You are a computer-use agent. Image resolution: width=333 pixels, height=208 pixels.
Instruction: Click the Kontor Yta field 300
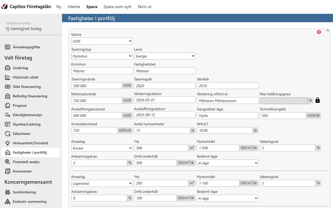click(x=161, y=148)
